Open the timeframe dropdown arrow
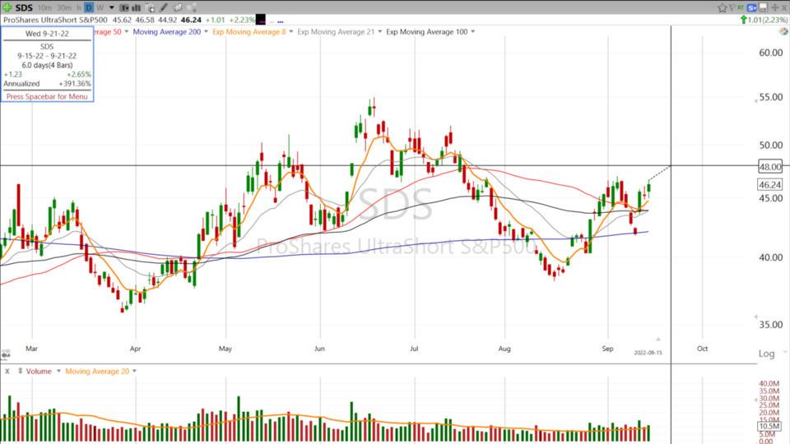This screenshot has height=444, width=790. pos(112,7)
